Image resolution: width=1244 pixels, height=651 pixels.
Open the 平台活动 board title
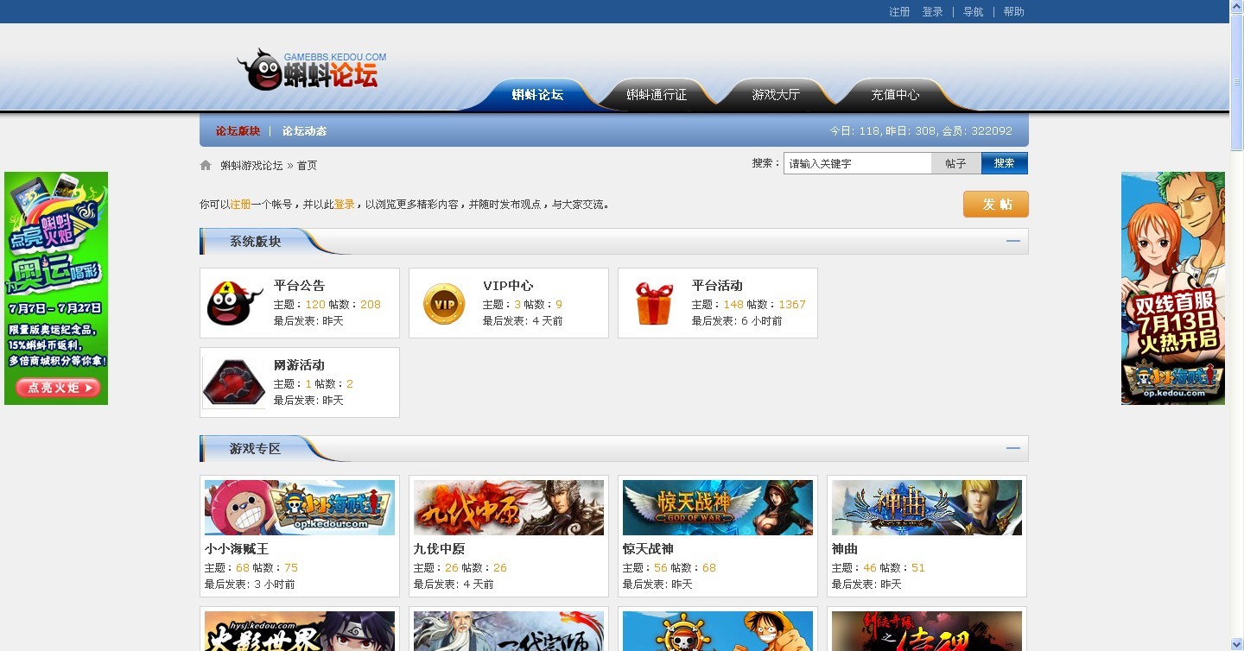click(717, 286)
